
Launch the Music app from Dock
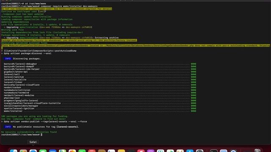[141, 151]
